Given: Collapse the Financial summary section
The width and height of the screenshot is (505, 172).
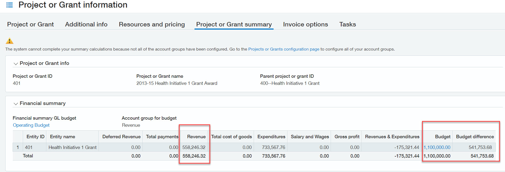Looking at the screenshot, I should tap(16, 104).
